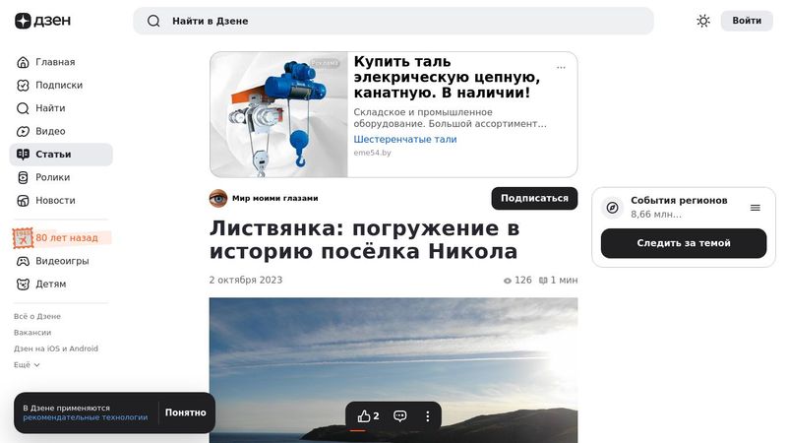
Task: Click in the Найти в Дзене search field
Action: (x=393, y=21)
